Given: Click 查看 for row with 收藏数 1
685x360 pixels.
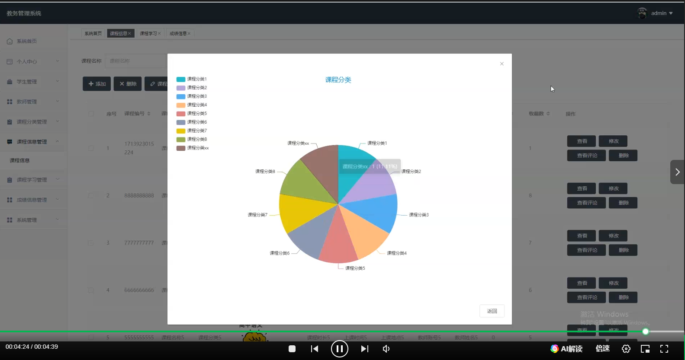Looking at the screenshot, I should click(x=582, y=141).
